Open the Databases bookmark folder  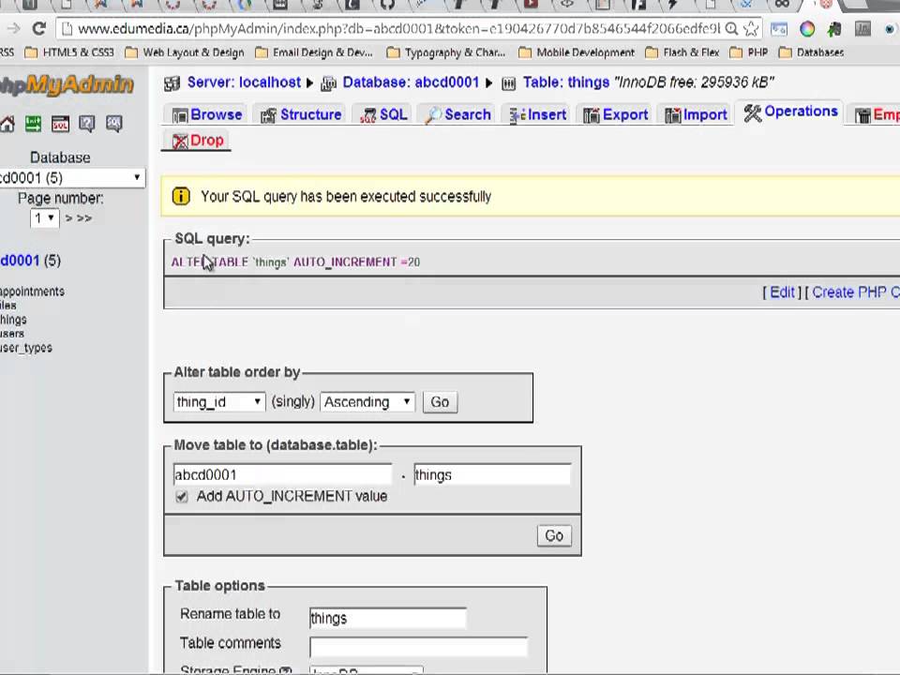[x=811, y=52]
